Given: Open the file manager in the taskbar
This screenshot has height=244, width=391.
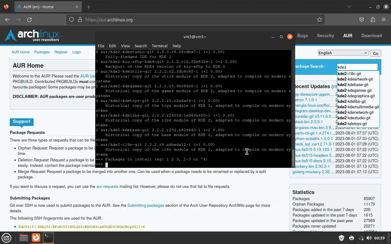Looking at the screenshot, I should 24,237.
